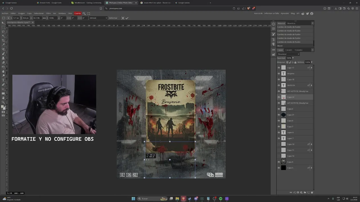Viewport: 360px width, 202px height.
Task: Select the Eyedropper tool
Action: [3, 45]
